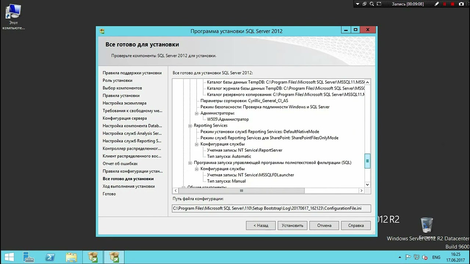
Task: Open the recorder toolbar dropdown arrow
Action: pyautogui.click(x=357, y=4)
